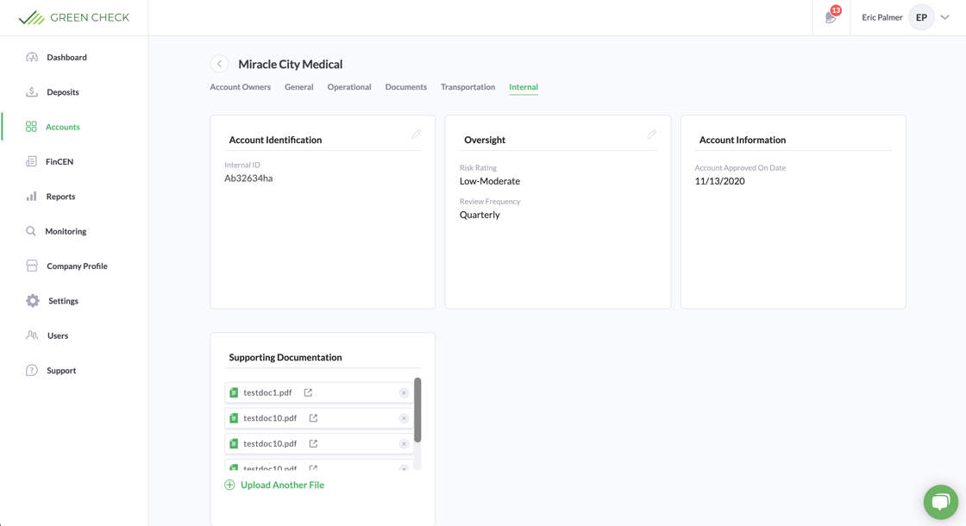Switch to the Operational tab

pos(349,87)
